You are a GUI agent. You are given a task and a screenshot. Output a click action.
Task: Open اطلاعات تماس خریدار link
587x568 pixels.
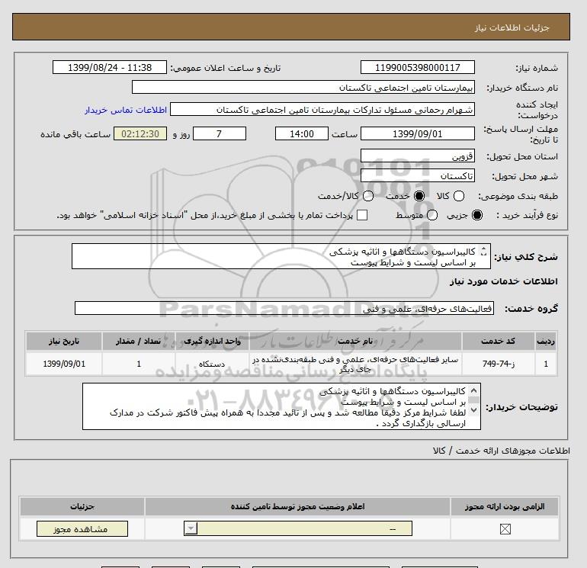coord(126,110)
